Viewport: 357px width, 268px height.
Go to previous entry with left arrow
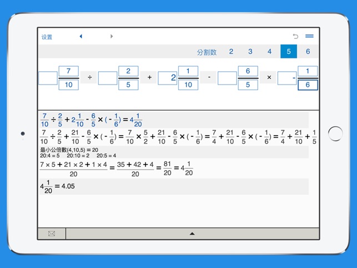pos(81,36)
